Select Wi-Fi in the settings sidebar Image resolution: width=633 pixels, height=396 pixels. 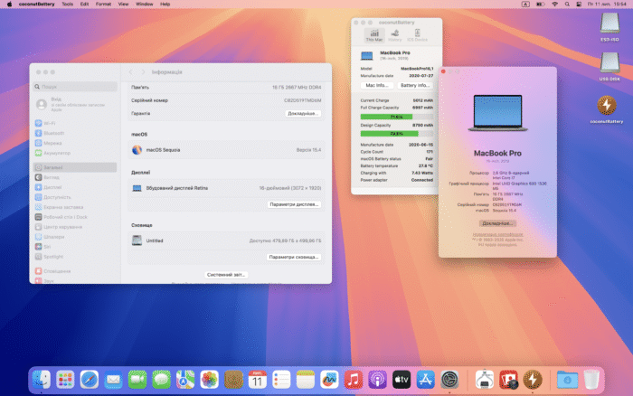75,123
